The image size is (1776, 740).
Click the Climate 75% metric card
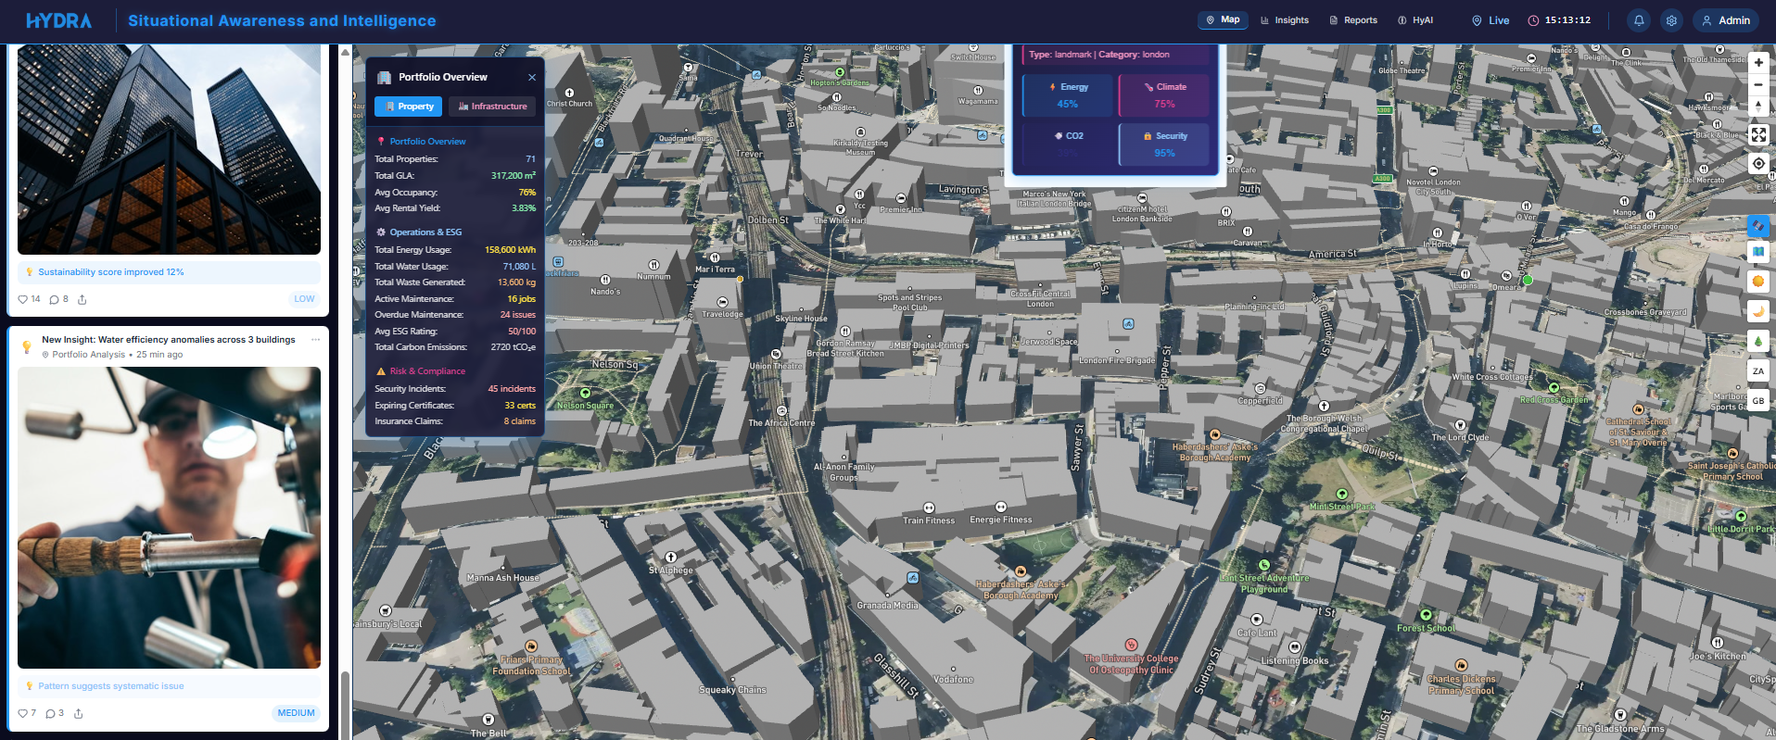pyautogui.click(x=1164, y=95)
